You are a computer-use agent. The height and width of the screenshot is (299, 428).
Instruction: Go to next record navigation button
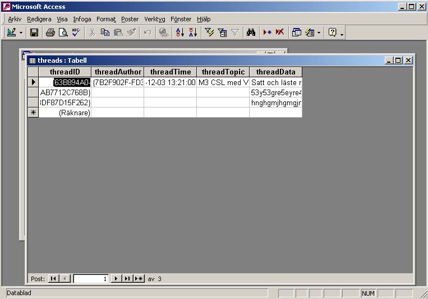coord(116,278)
